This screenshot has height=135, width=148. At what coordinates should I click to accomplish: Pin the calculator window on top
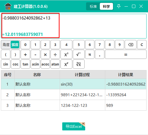[x=119, y=6]
